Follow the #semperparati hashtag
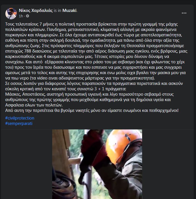Screen dimensions: 196x199 coord(19,123)
